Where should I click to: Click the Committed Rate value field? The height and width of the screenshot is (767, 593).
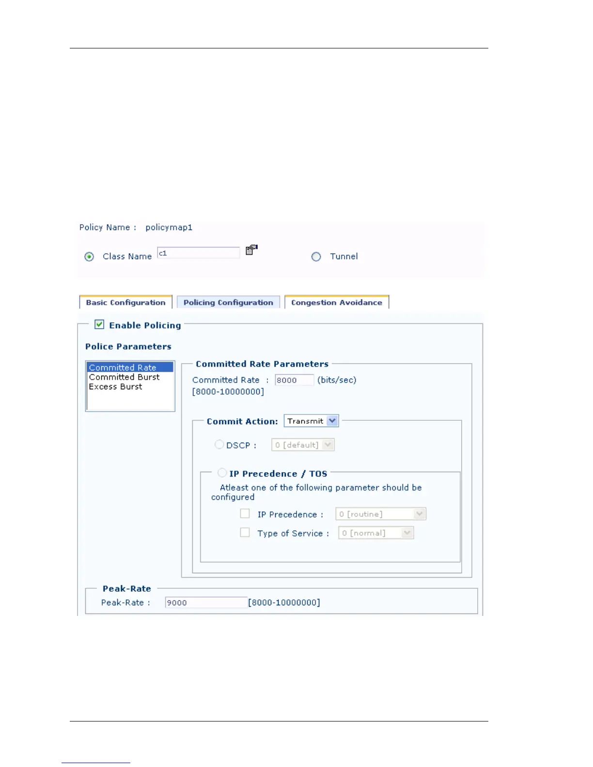coord(294,380)
